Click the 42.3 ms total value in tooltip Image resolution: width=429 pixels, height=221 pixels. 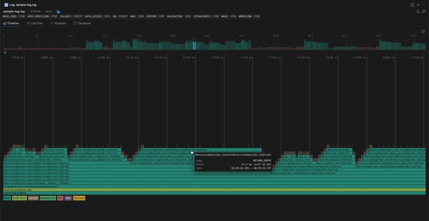[x=256, y=164]
